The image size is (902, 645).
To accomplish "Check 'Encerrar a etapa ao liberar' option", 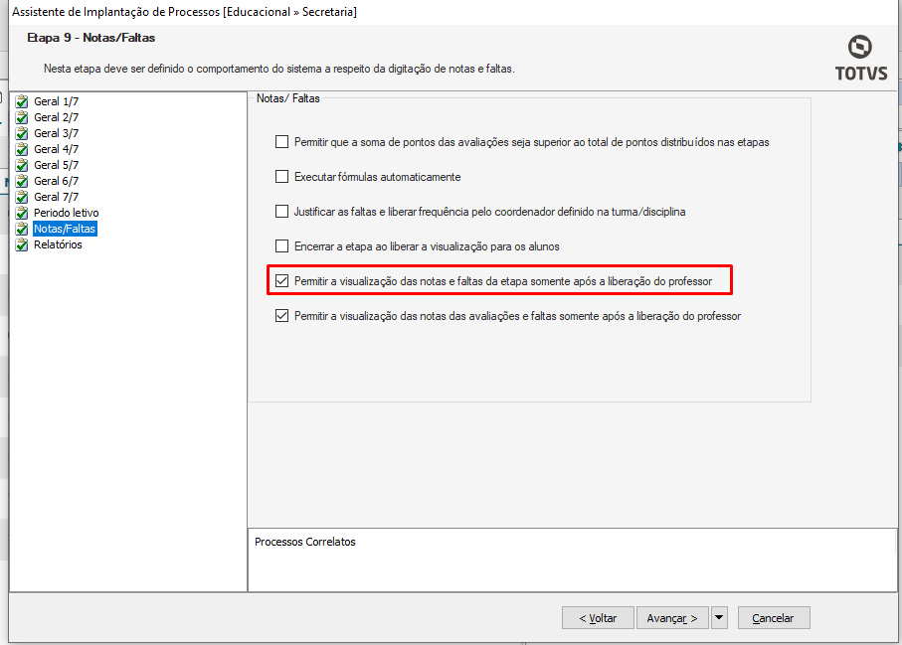I will (282, 246).
